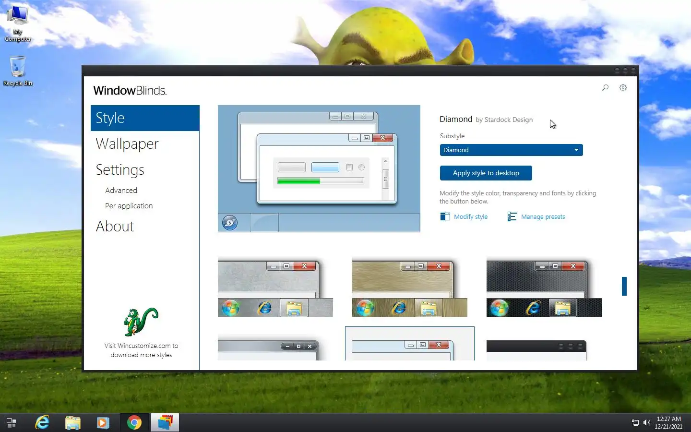The image size is (691, 432).
Task: Click the Wincustomize gecko mascot icon
Action: click(141, 322)
